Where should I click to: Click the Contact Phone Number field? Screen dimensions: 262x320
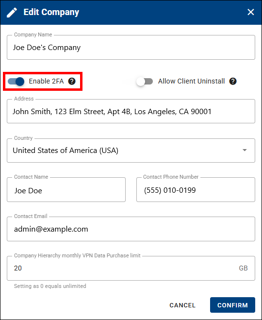(x=196, y=189)
